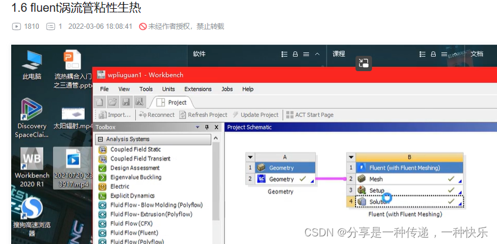Close the Toolbox panel
Viewport: 497px width, 244px height.
coord(216,128)
